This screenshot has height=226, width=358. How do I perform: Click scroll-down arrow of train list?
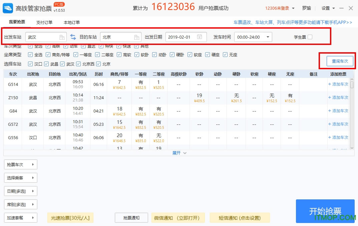[352, 148]
